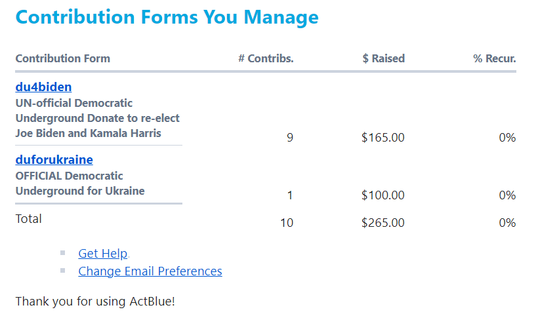Click the $165.00 raised amount for du4biden
This screenshot has height=316, width=538.
point(383,138)
